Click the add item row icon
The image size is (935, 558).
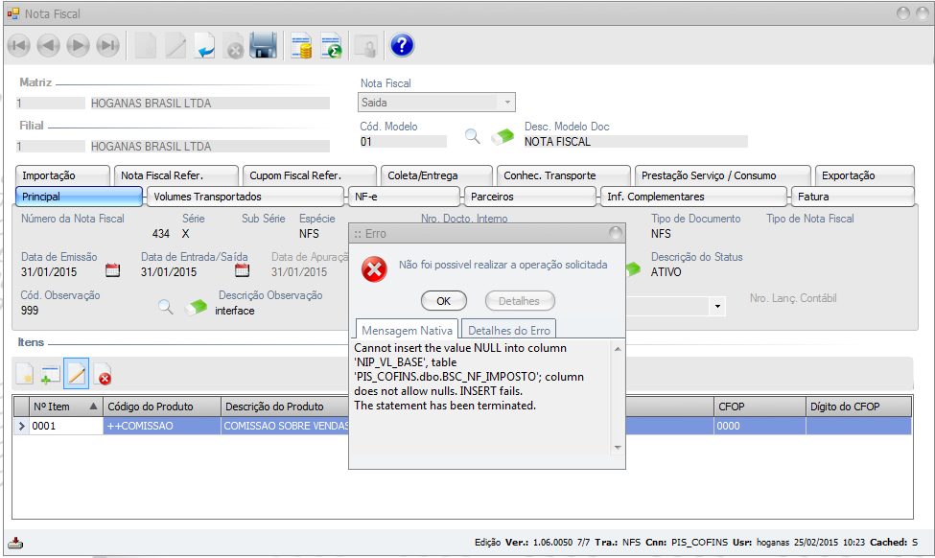[x=51, y=373]
